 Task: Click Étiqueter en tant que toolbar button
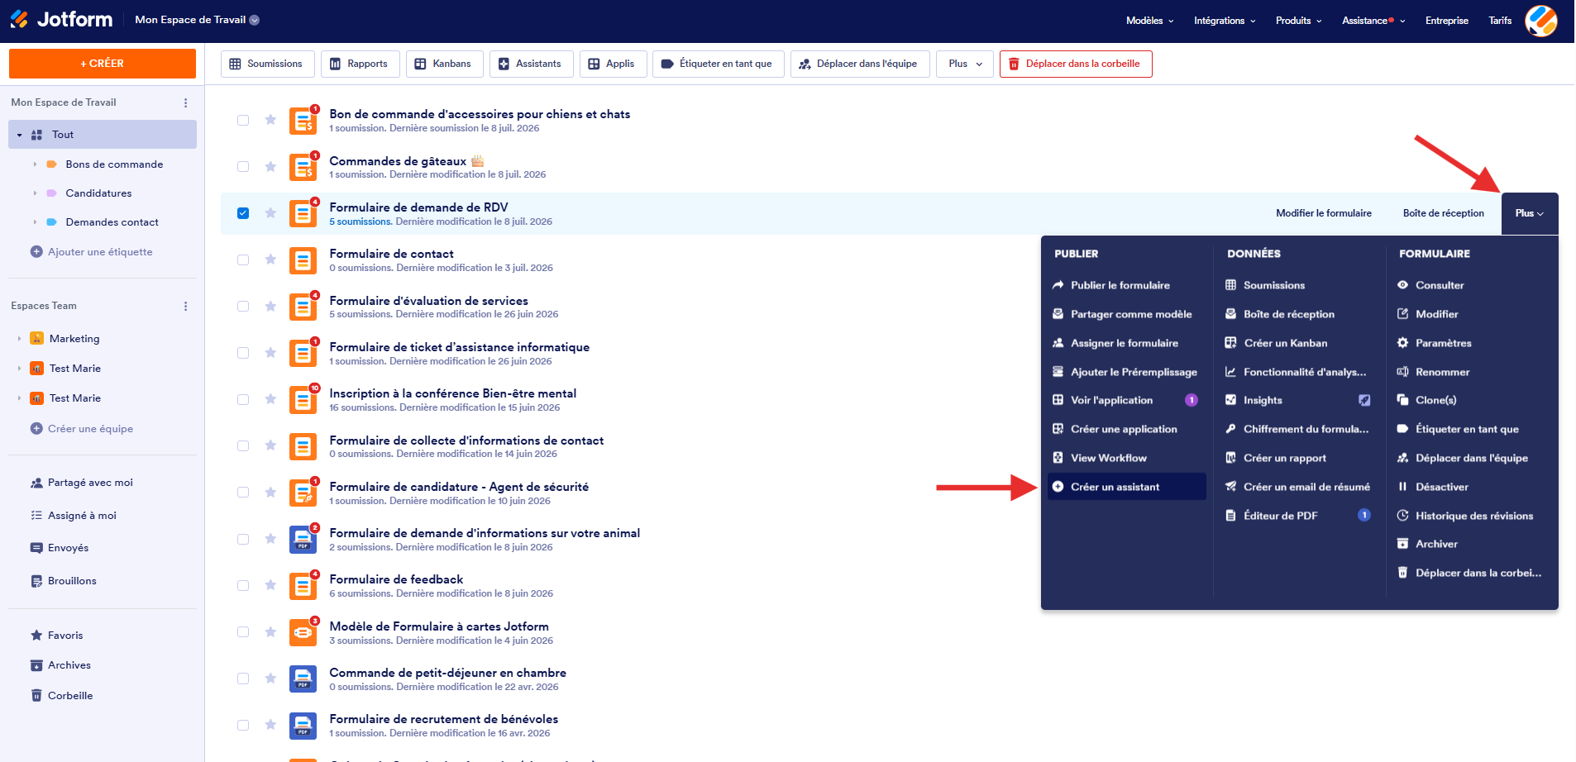point(718,64)
